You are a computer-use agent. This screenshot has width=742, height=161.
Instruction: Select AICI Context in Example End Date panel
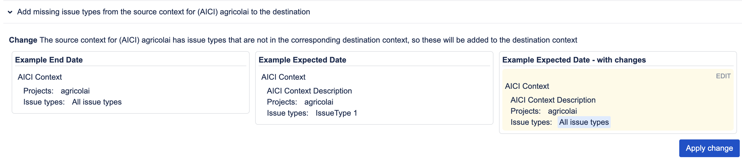tap(40, 77)
